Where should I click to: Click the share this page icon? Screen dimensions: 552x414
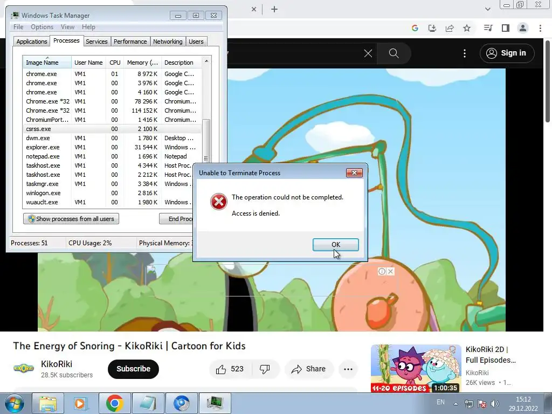pyautogui.click(x=450, y=28)
